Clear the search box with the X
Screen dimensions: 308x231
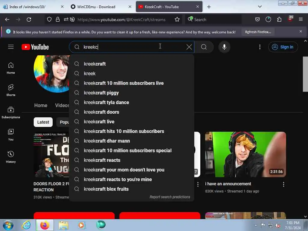pyautogui.click(x=189, y=47)
